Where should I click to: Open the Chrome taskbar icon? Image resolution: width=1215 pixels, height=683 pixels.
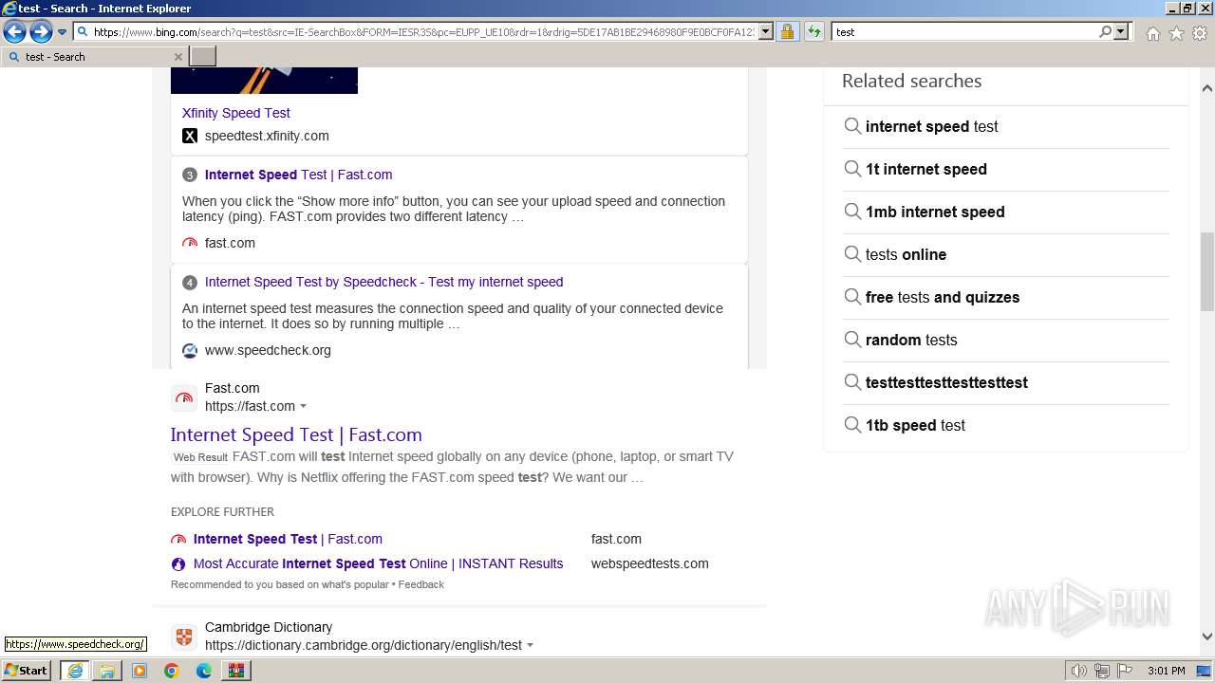point(172,671)
